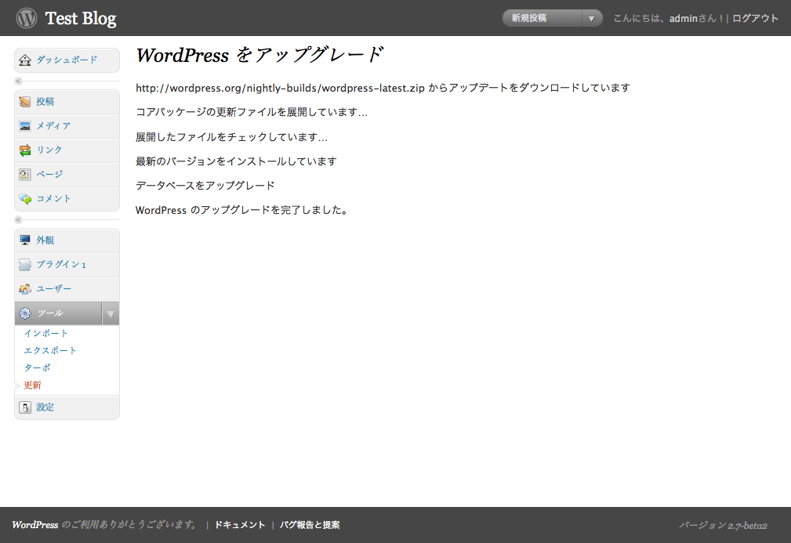Select ターボ submenu item
The width and height of the screenshot is (791, 543).
(38, 367)
